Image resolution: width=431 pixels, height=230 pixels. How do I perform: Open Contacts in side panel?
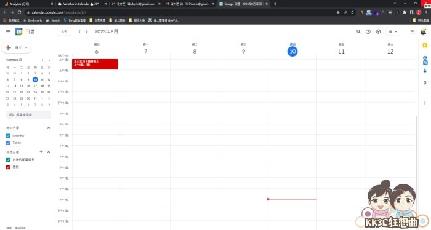pos(425,71)
